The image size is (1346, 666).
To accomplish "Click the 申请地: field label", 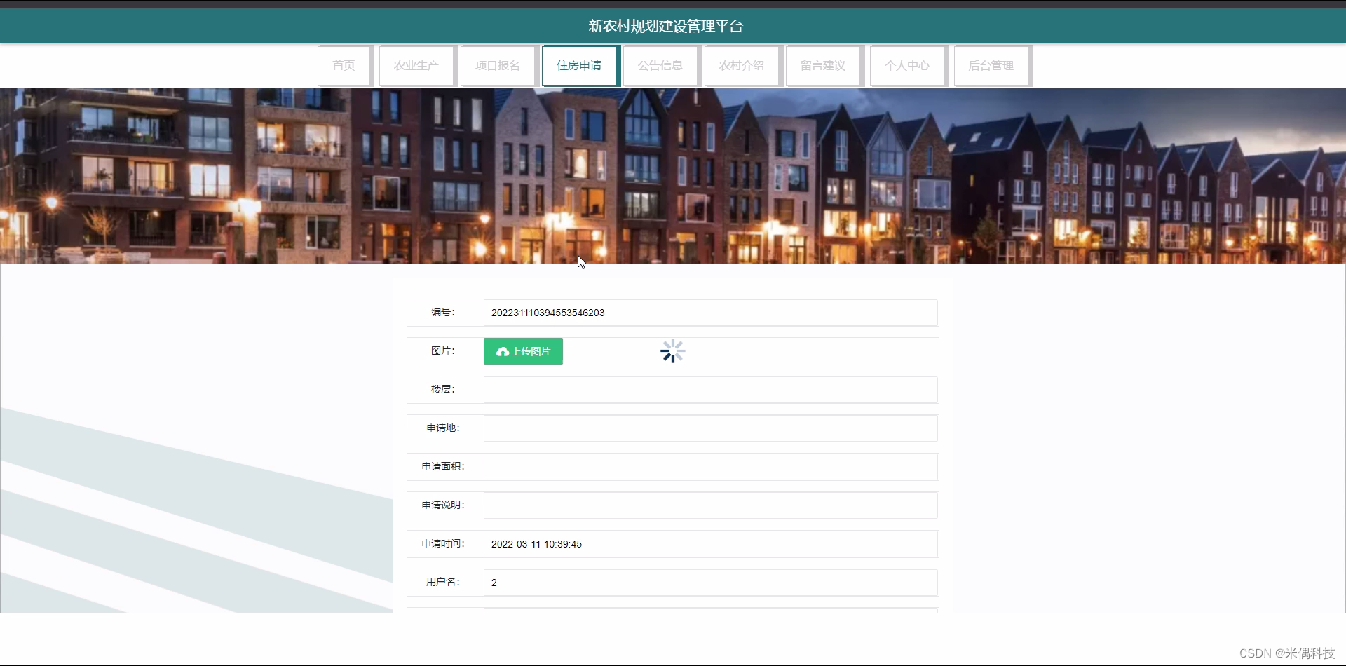I will (x=443, y=428).
